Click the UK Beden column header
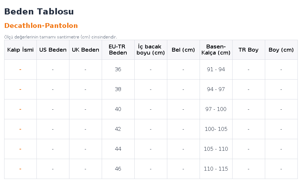The image size is (301, 186). [x=86, y=50]
